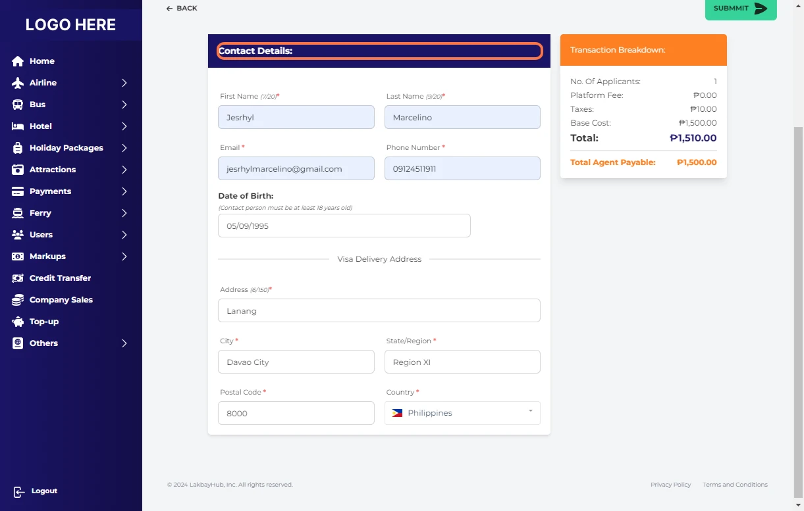The image size is (804, 511).
Task: Expand the Others menu chevron
Action: click(124, 343)
